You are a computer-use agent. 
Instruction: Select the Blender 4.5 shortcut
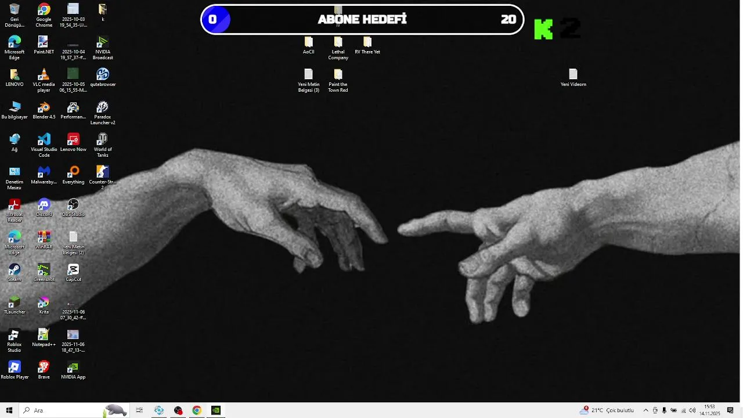coord(44,110)
